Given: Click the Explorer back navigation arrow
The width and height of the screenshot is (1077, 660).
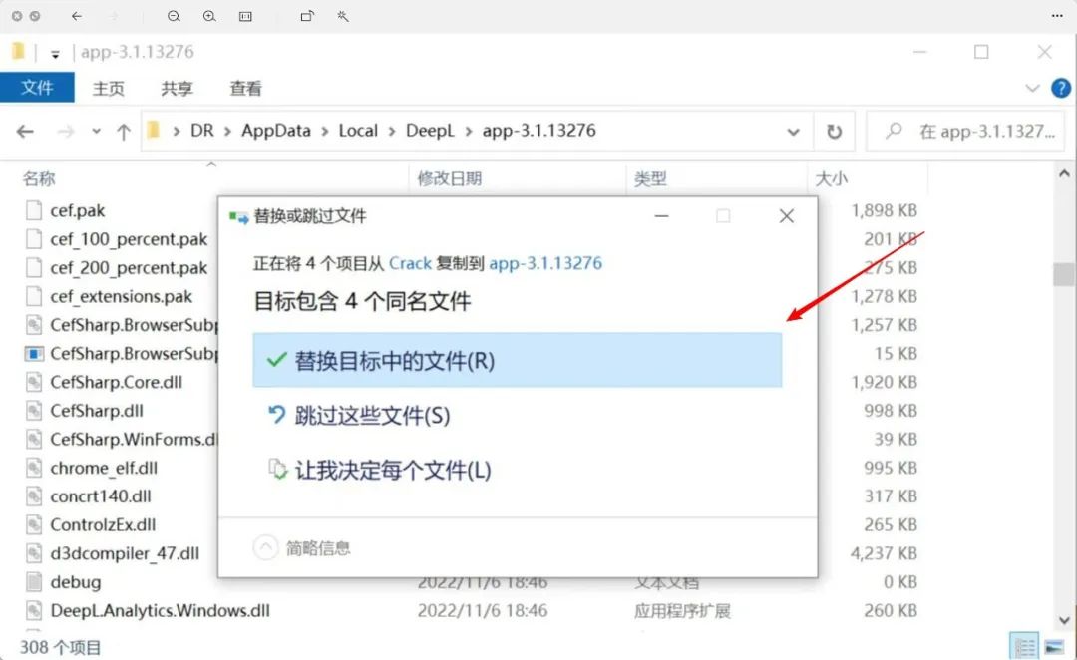Looking at the screenshot, I should 25,131.
